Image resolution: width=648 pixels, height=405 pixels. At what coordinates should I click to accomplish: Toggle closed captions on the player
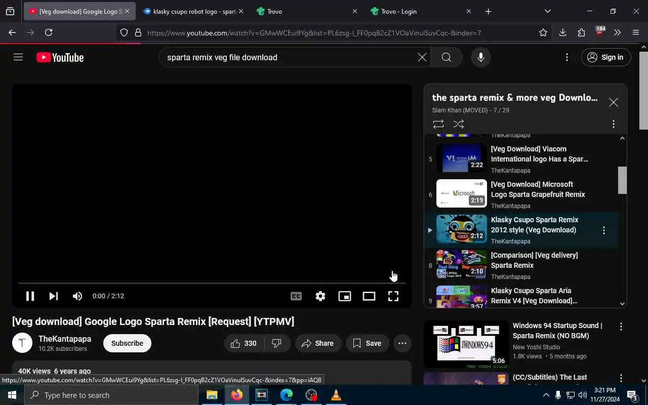pos(296,296)
